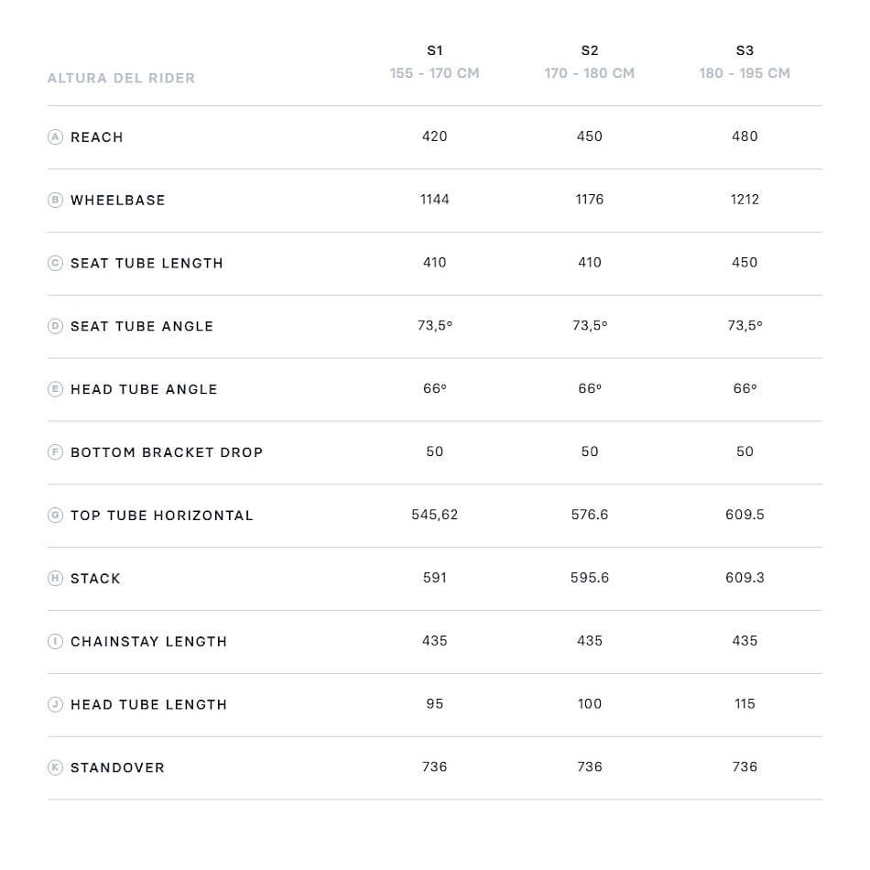
Task: Click the Reach row label
Action: 96,137
